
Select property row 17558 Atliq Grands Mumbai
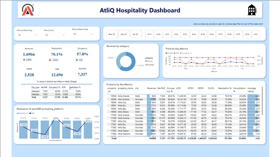[x=183, y=115]
